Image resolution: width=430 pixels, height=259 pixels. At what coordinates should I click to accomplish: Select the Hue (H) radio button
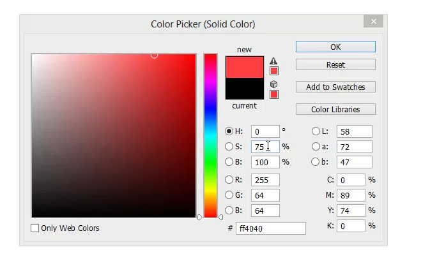pyautogui.click(x=229, y=131)
